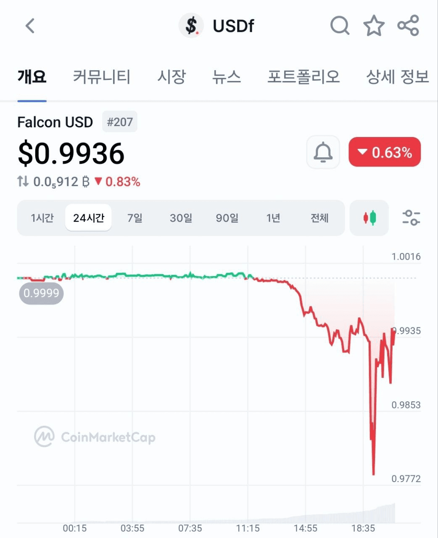This screenshot has width=438, height=538.
Task: Swap price currency arrows icon
Action: [23, 182]
